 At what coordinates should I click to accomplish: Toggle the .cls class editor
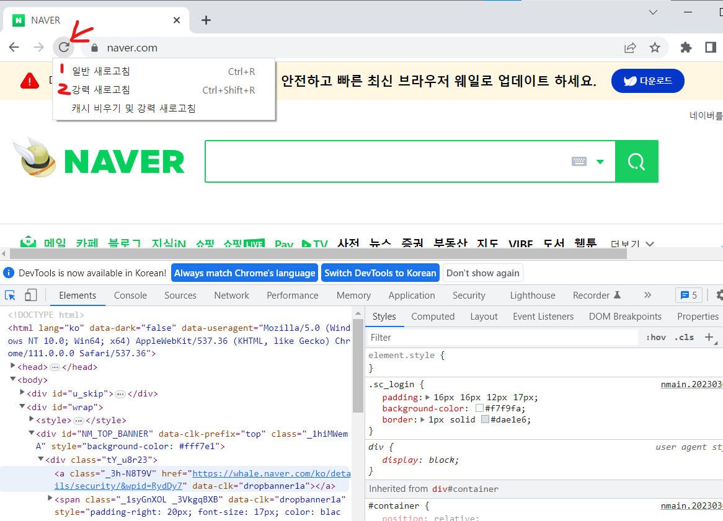685,337
